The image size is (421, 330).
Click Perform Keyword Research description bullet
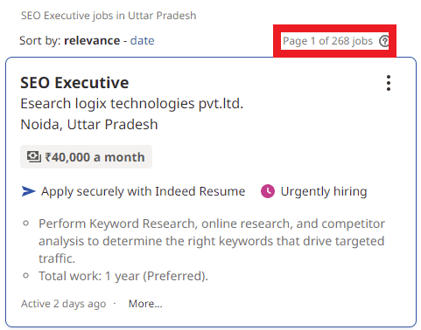(212, 241)
